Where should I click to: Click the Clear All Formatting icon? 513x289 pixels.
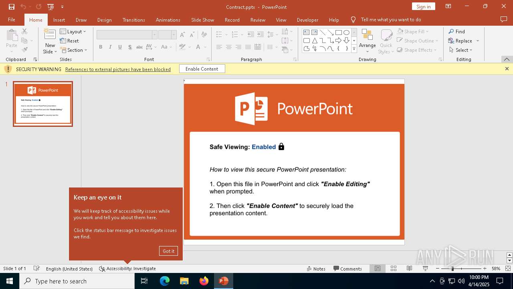pyautogui.click(x=204, y=35)
